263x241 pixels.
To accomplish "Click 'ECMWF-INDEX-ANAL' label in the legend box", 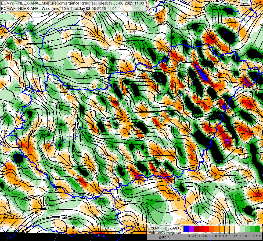I will coord(165,228).
